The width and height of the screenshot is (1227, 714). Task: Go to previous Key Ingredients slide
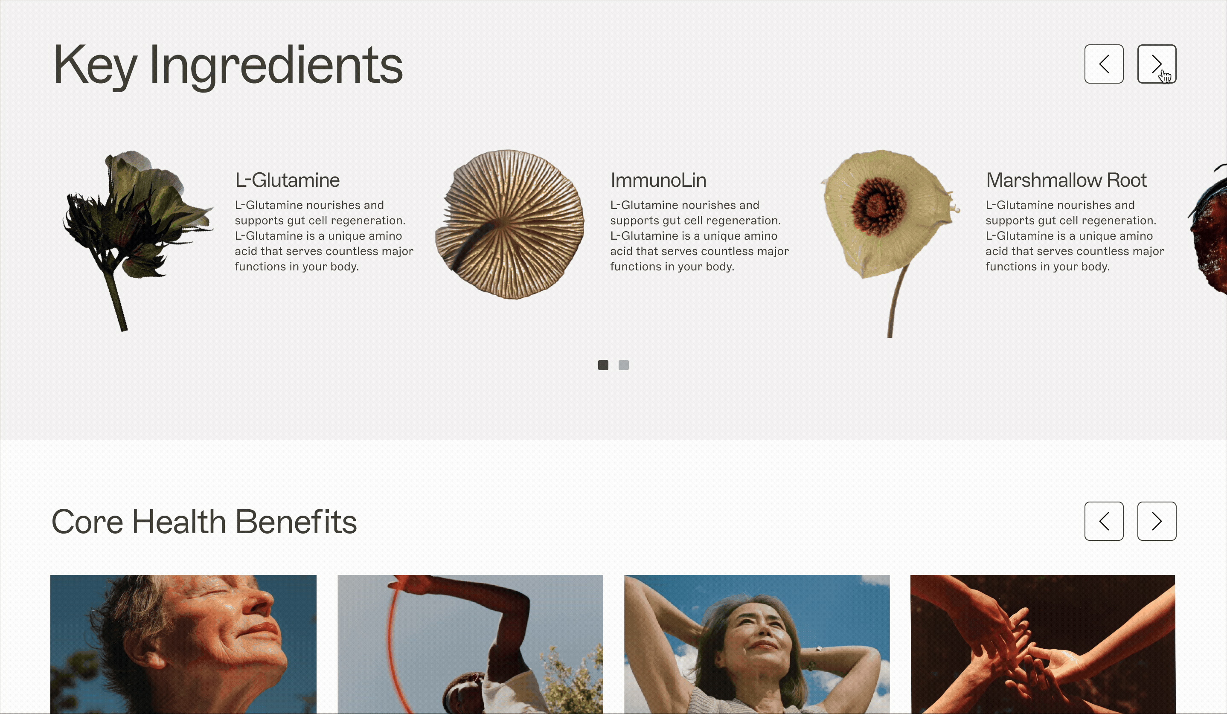coord(1104,64)
